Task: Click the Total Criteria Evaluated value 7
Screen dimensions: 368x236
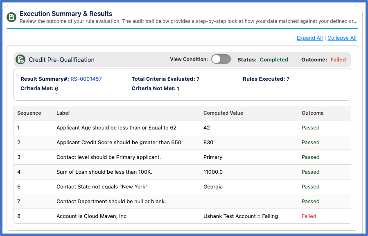Action: 198,79
